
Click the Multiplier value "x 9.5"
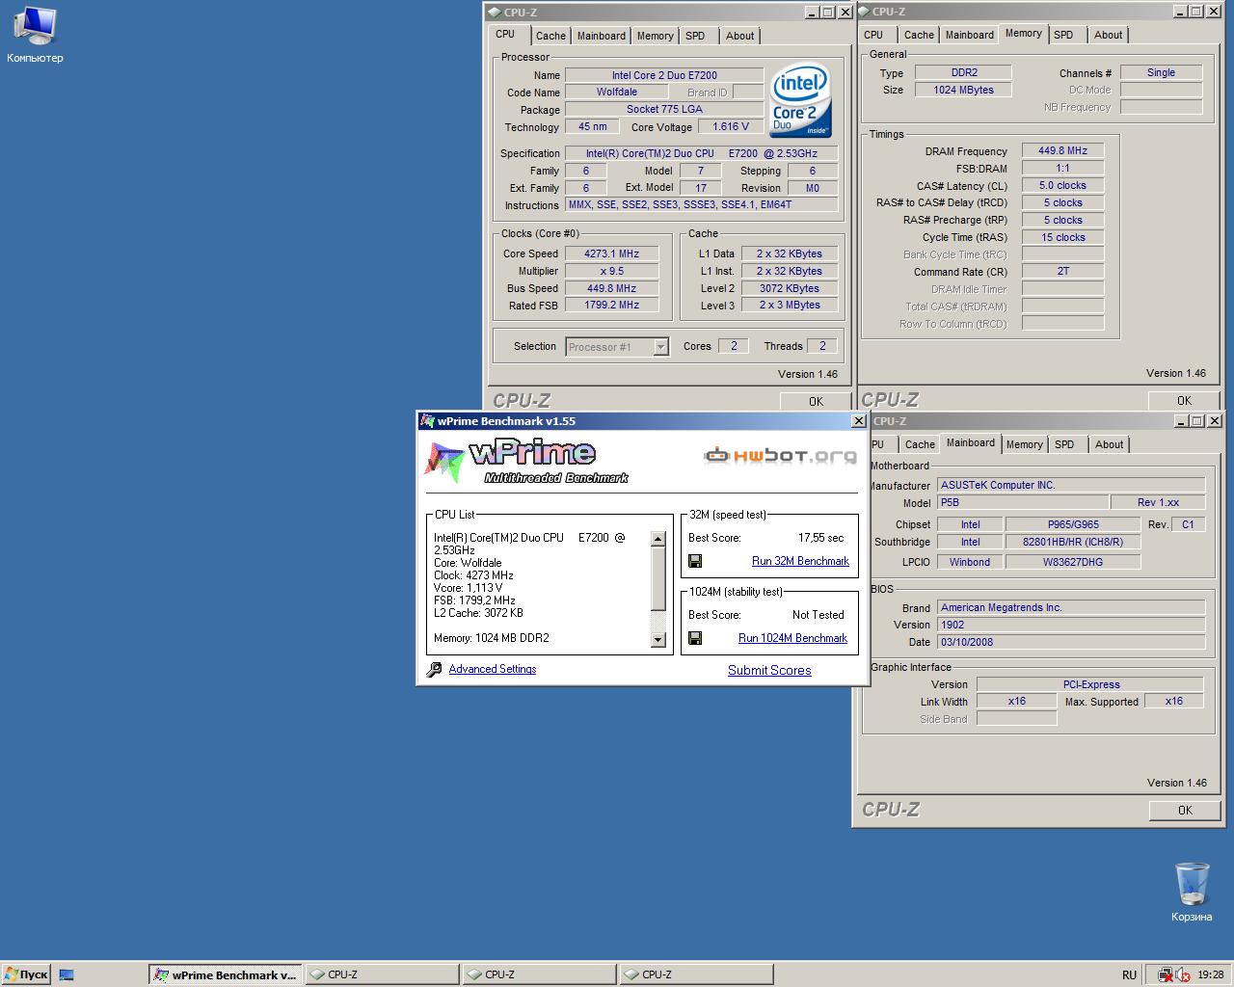click(611, 271)
